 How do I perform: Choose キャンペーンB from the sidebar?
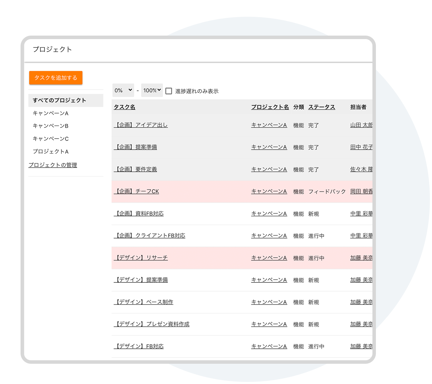point(51,126)
